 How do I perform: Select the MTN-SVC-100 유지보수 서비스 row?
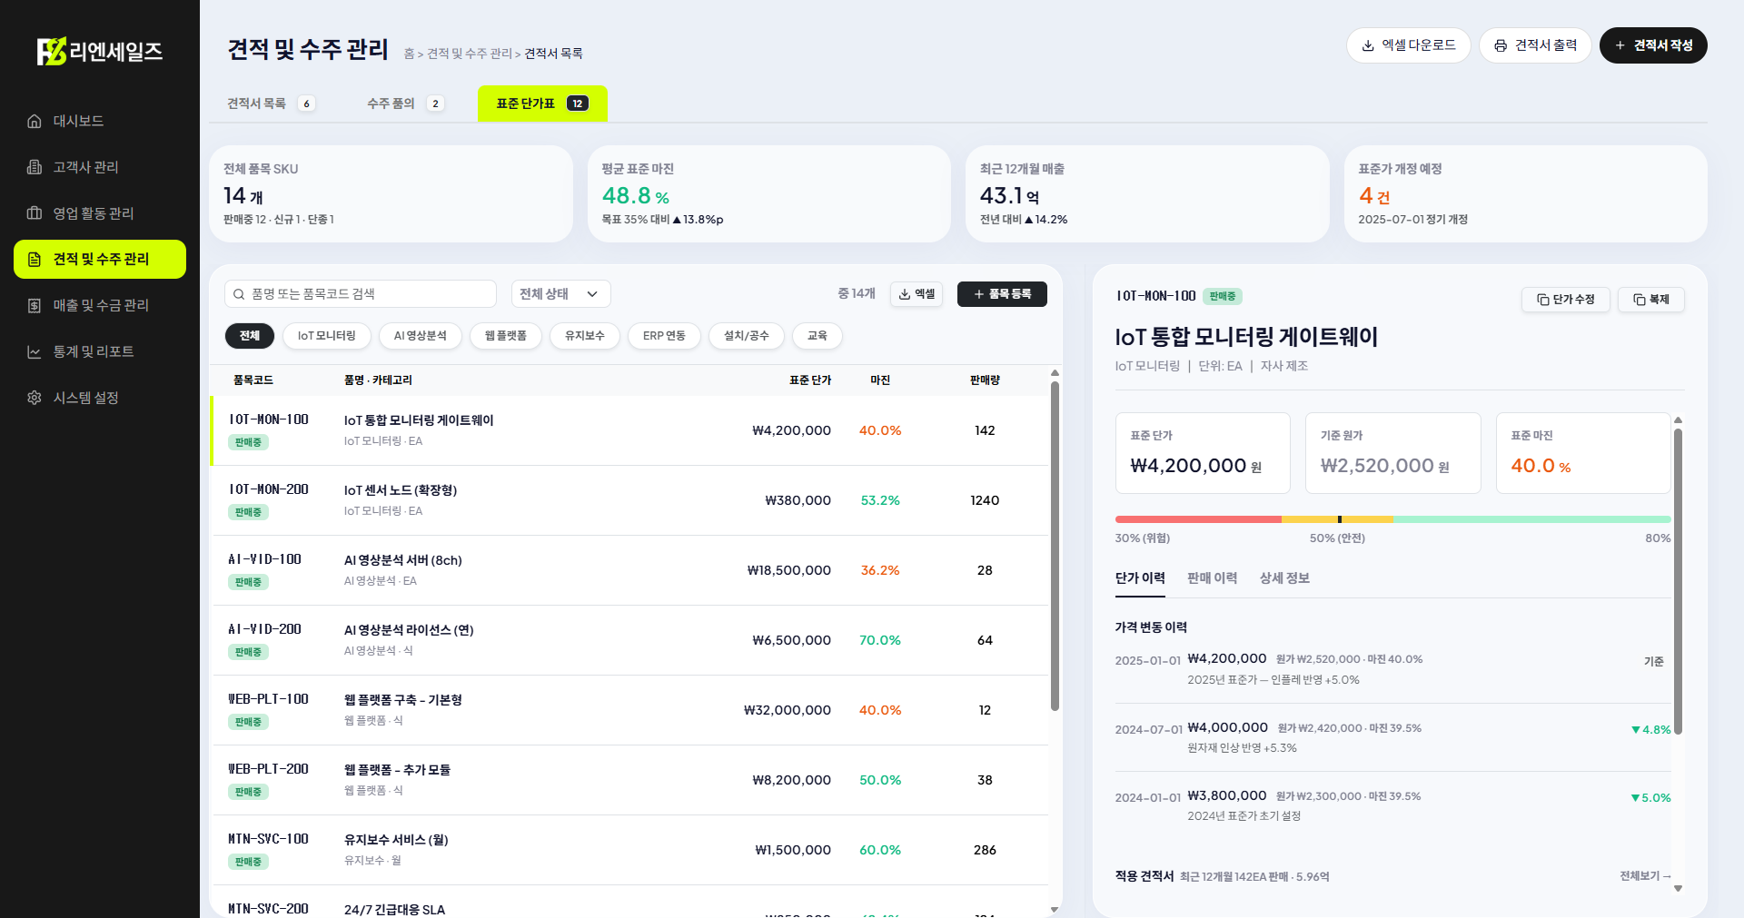(629, 850)
